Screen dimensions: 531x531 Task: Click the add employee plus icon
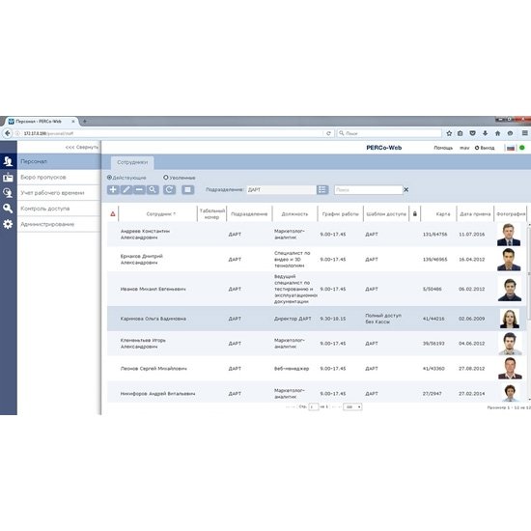pos(113,189)
